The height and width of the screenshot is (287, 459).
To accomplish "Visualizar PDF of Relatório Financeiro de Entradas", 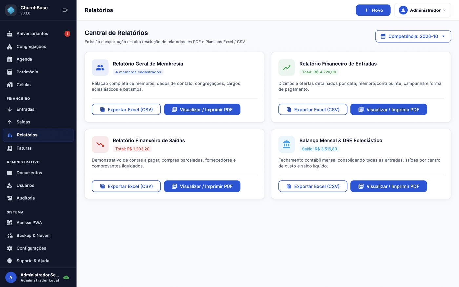I will click(x=389, y=110).
